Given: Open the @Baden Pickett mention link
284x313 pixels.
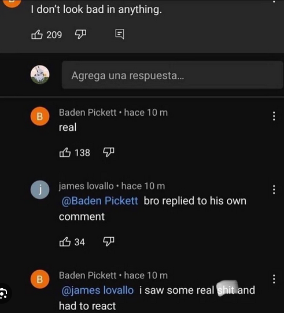Looking at the screenshot, I should coord(100,201).
